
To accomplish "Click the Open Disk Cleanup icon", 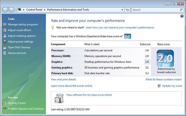I will pos(5,47).
